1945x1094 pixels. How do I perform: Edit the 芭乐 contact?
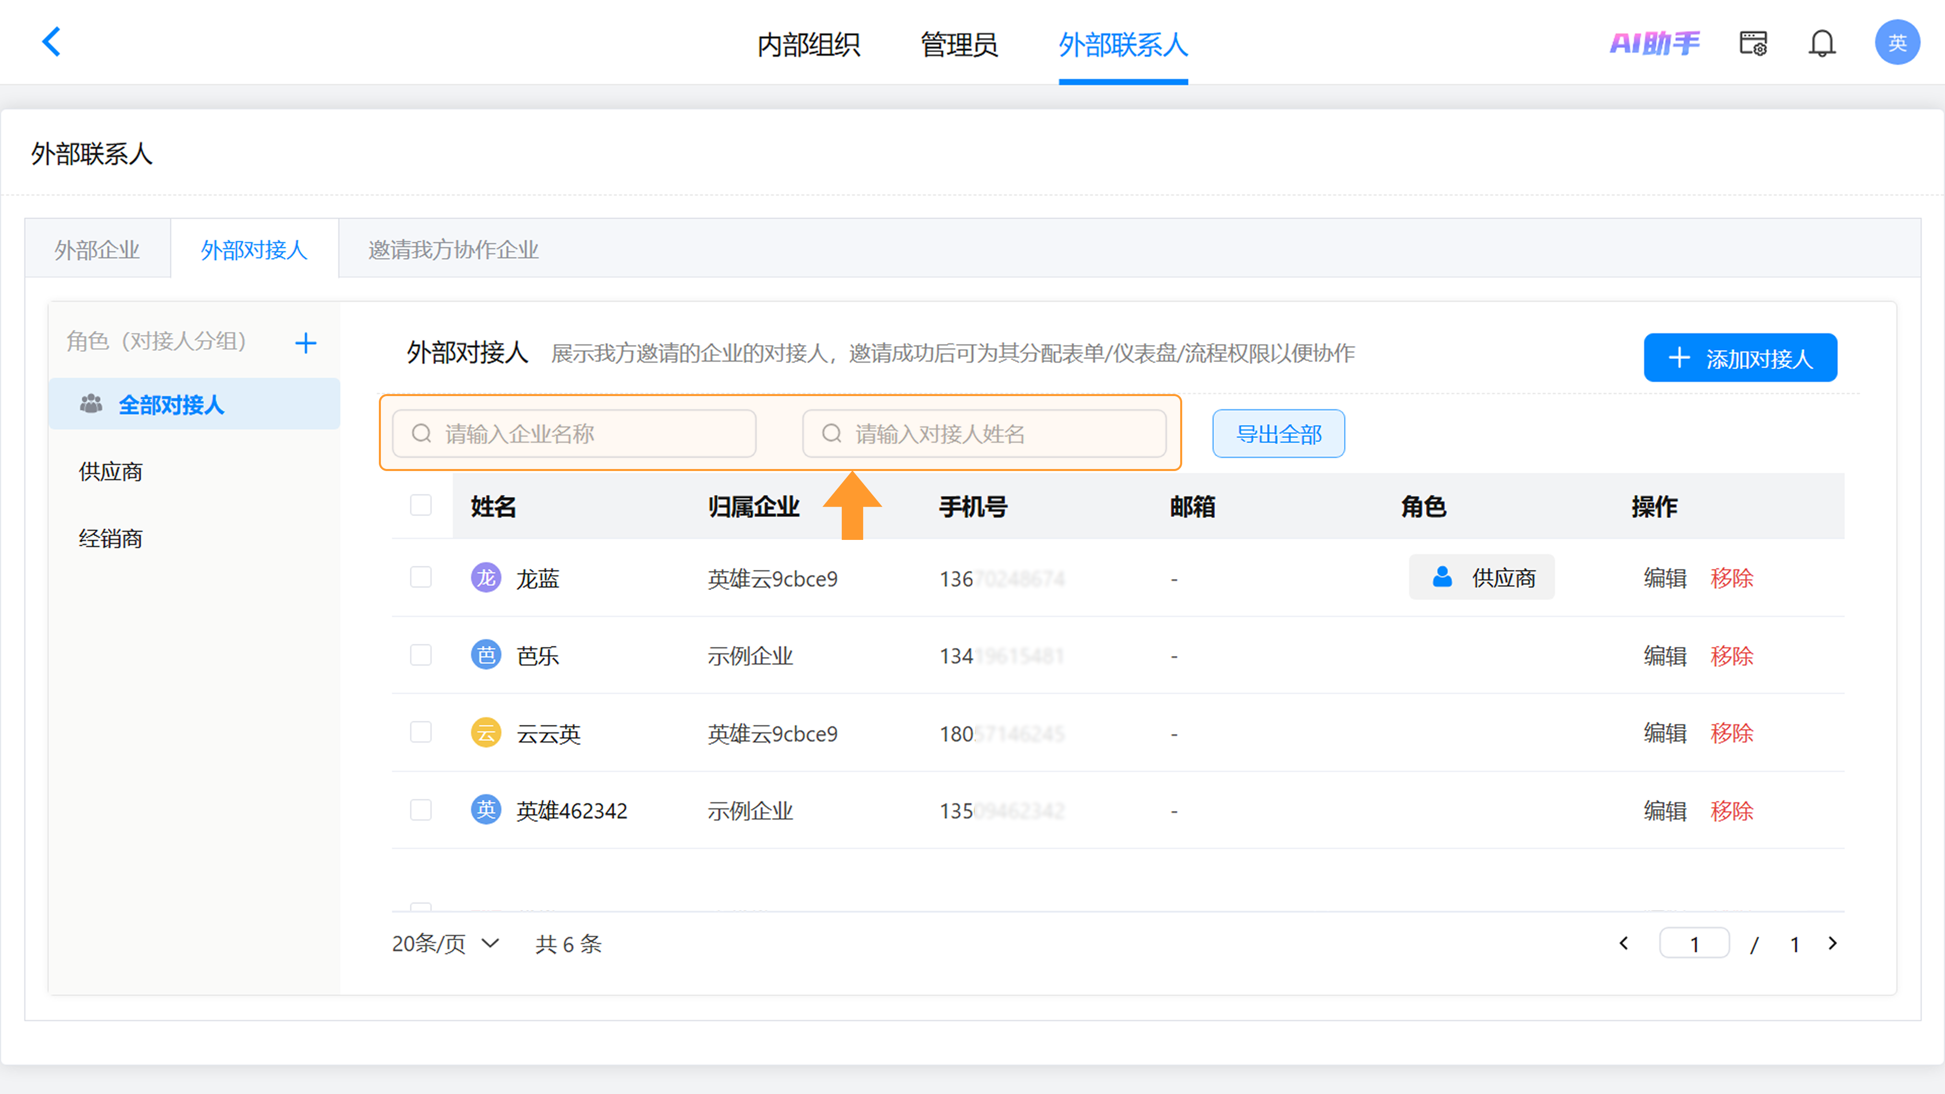[1665, 655]
